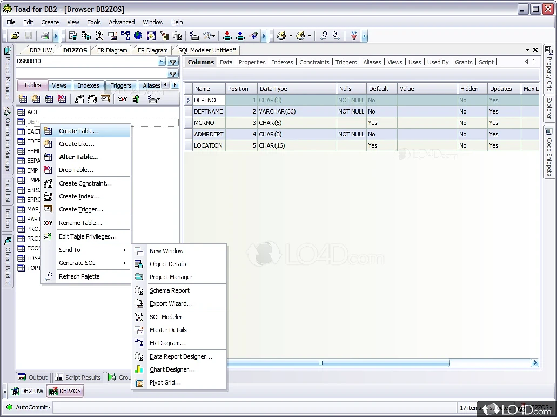Select the ACT table in the list

pyautogui.click(x=32, y=112)
